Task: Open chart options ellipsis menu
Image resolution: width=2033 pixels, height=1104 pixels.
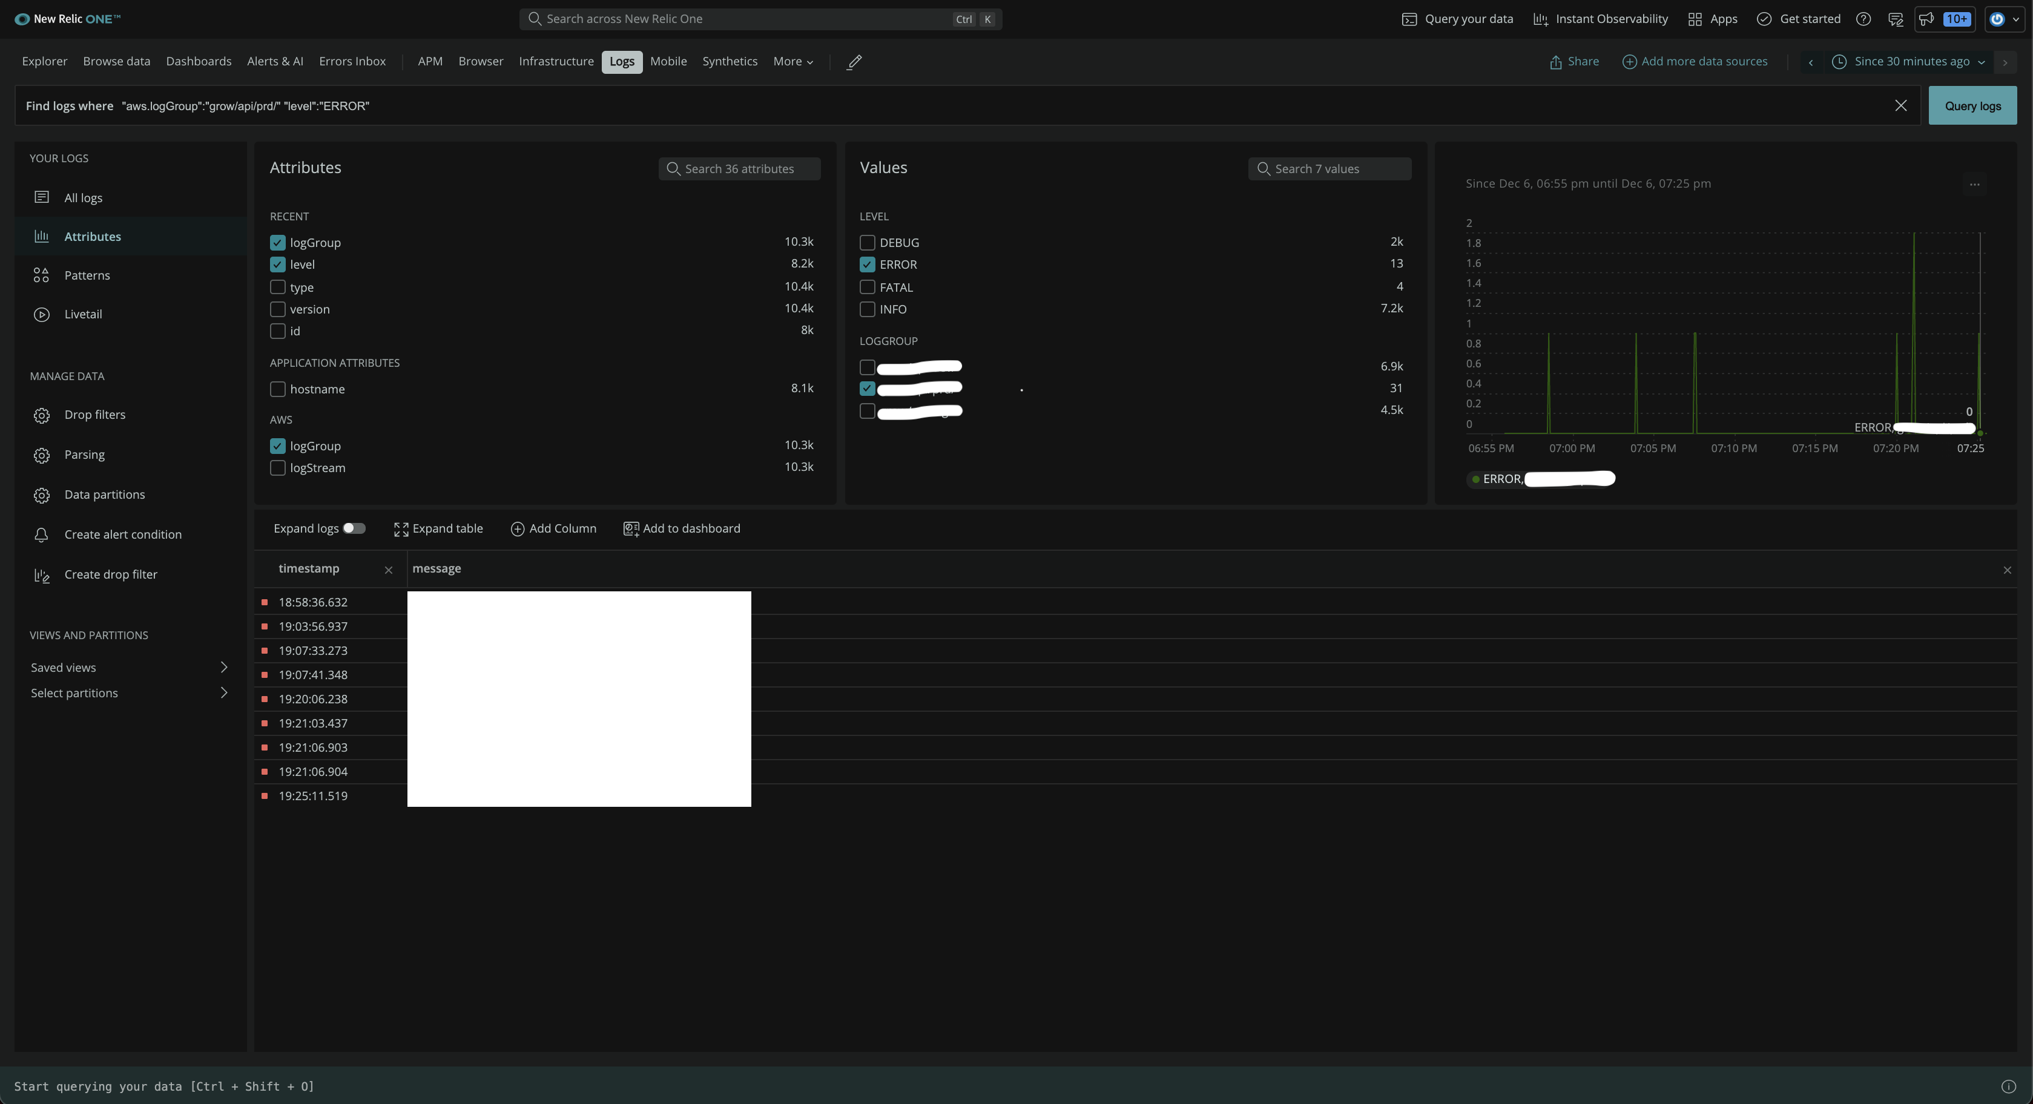Action: pos(1975,184)
